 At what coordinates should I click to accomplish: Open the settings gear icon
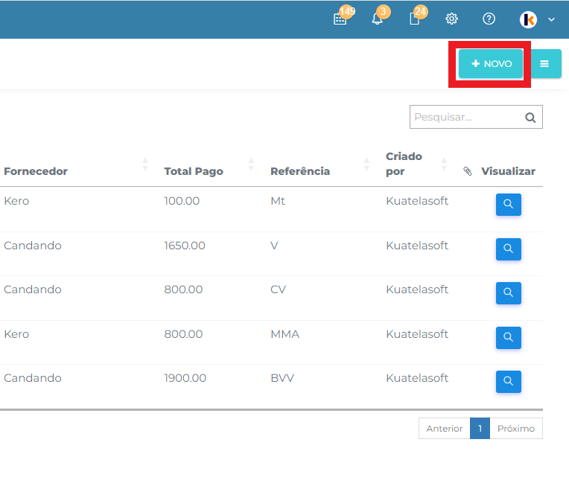[452, 19]
